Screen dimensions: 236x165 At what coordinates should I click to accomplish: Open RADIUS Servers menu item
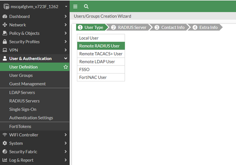24,101
